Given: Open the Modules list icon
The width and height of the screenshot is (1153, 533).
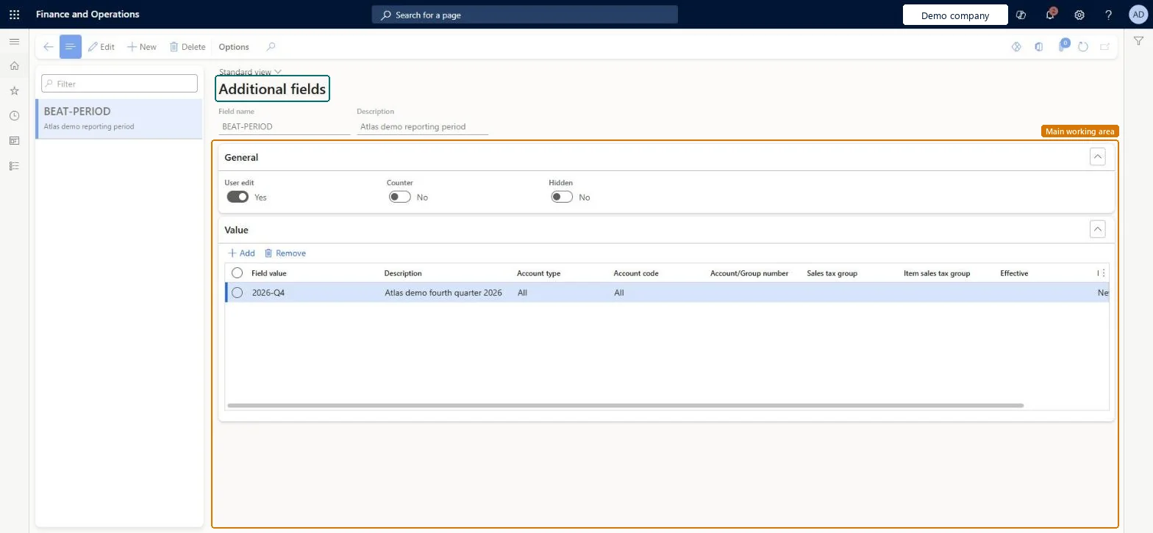Looking at the screenshot, I should click(x=14, y=166).
